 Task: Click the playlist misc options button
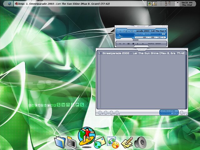117,112
